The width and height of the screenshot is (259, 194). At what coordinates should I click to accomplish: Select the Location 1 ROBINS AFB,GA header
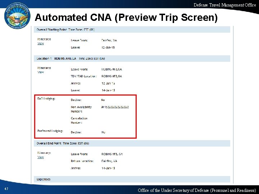pyautogui.click(x=132, y=59)
